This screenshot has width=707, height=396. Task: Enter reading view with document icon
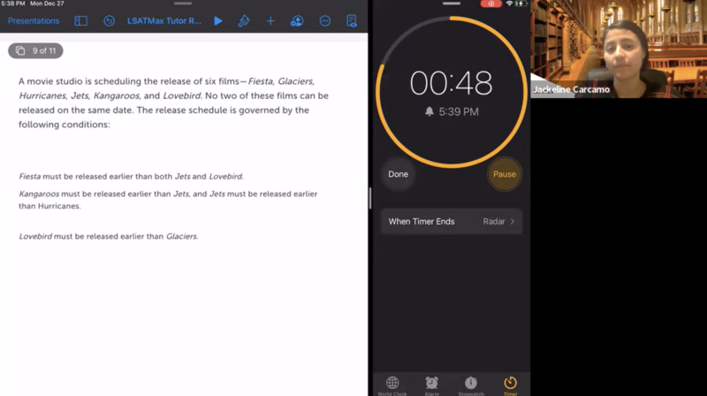(x=352, y=20)
